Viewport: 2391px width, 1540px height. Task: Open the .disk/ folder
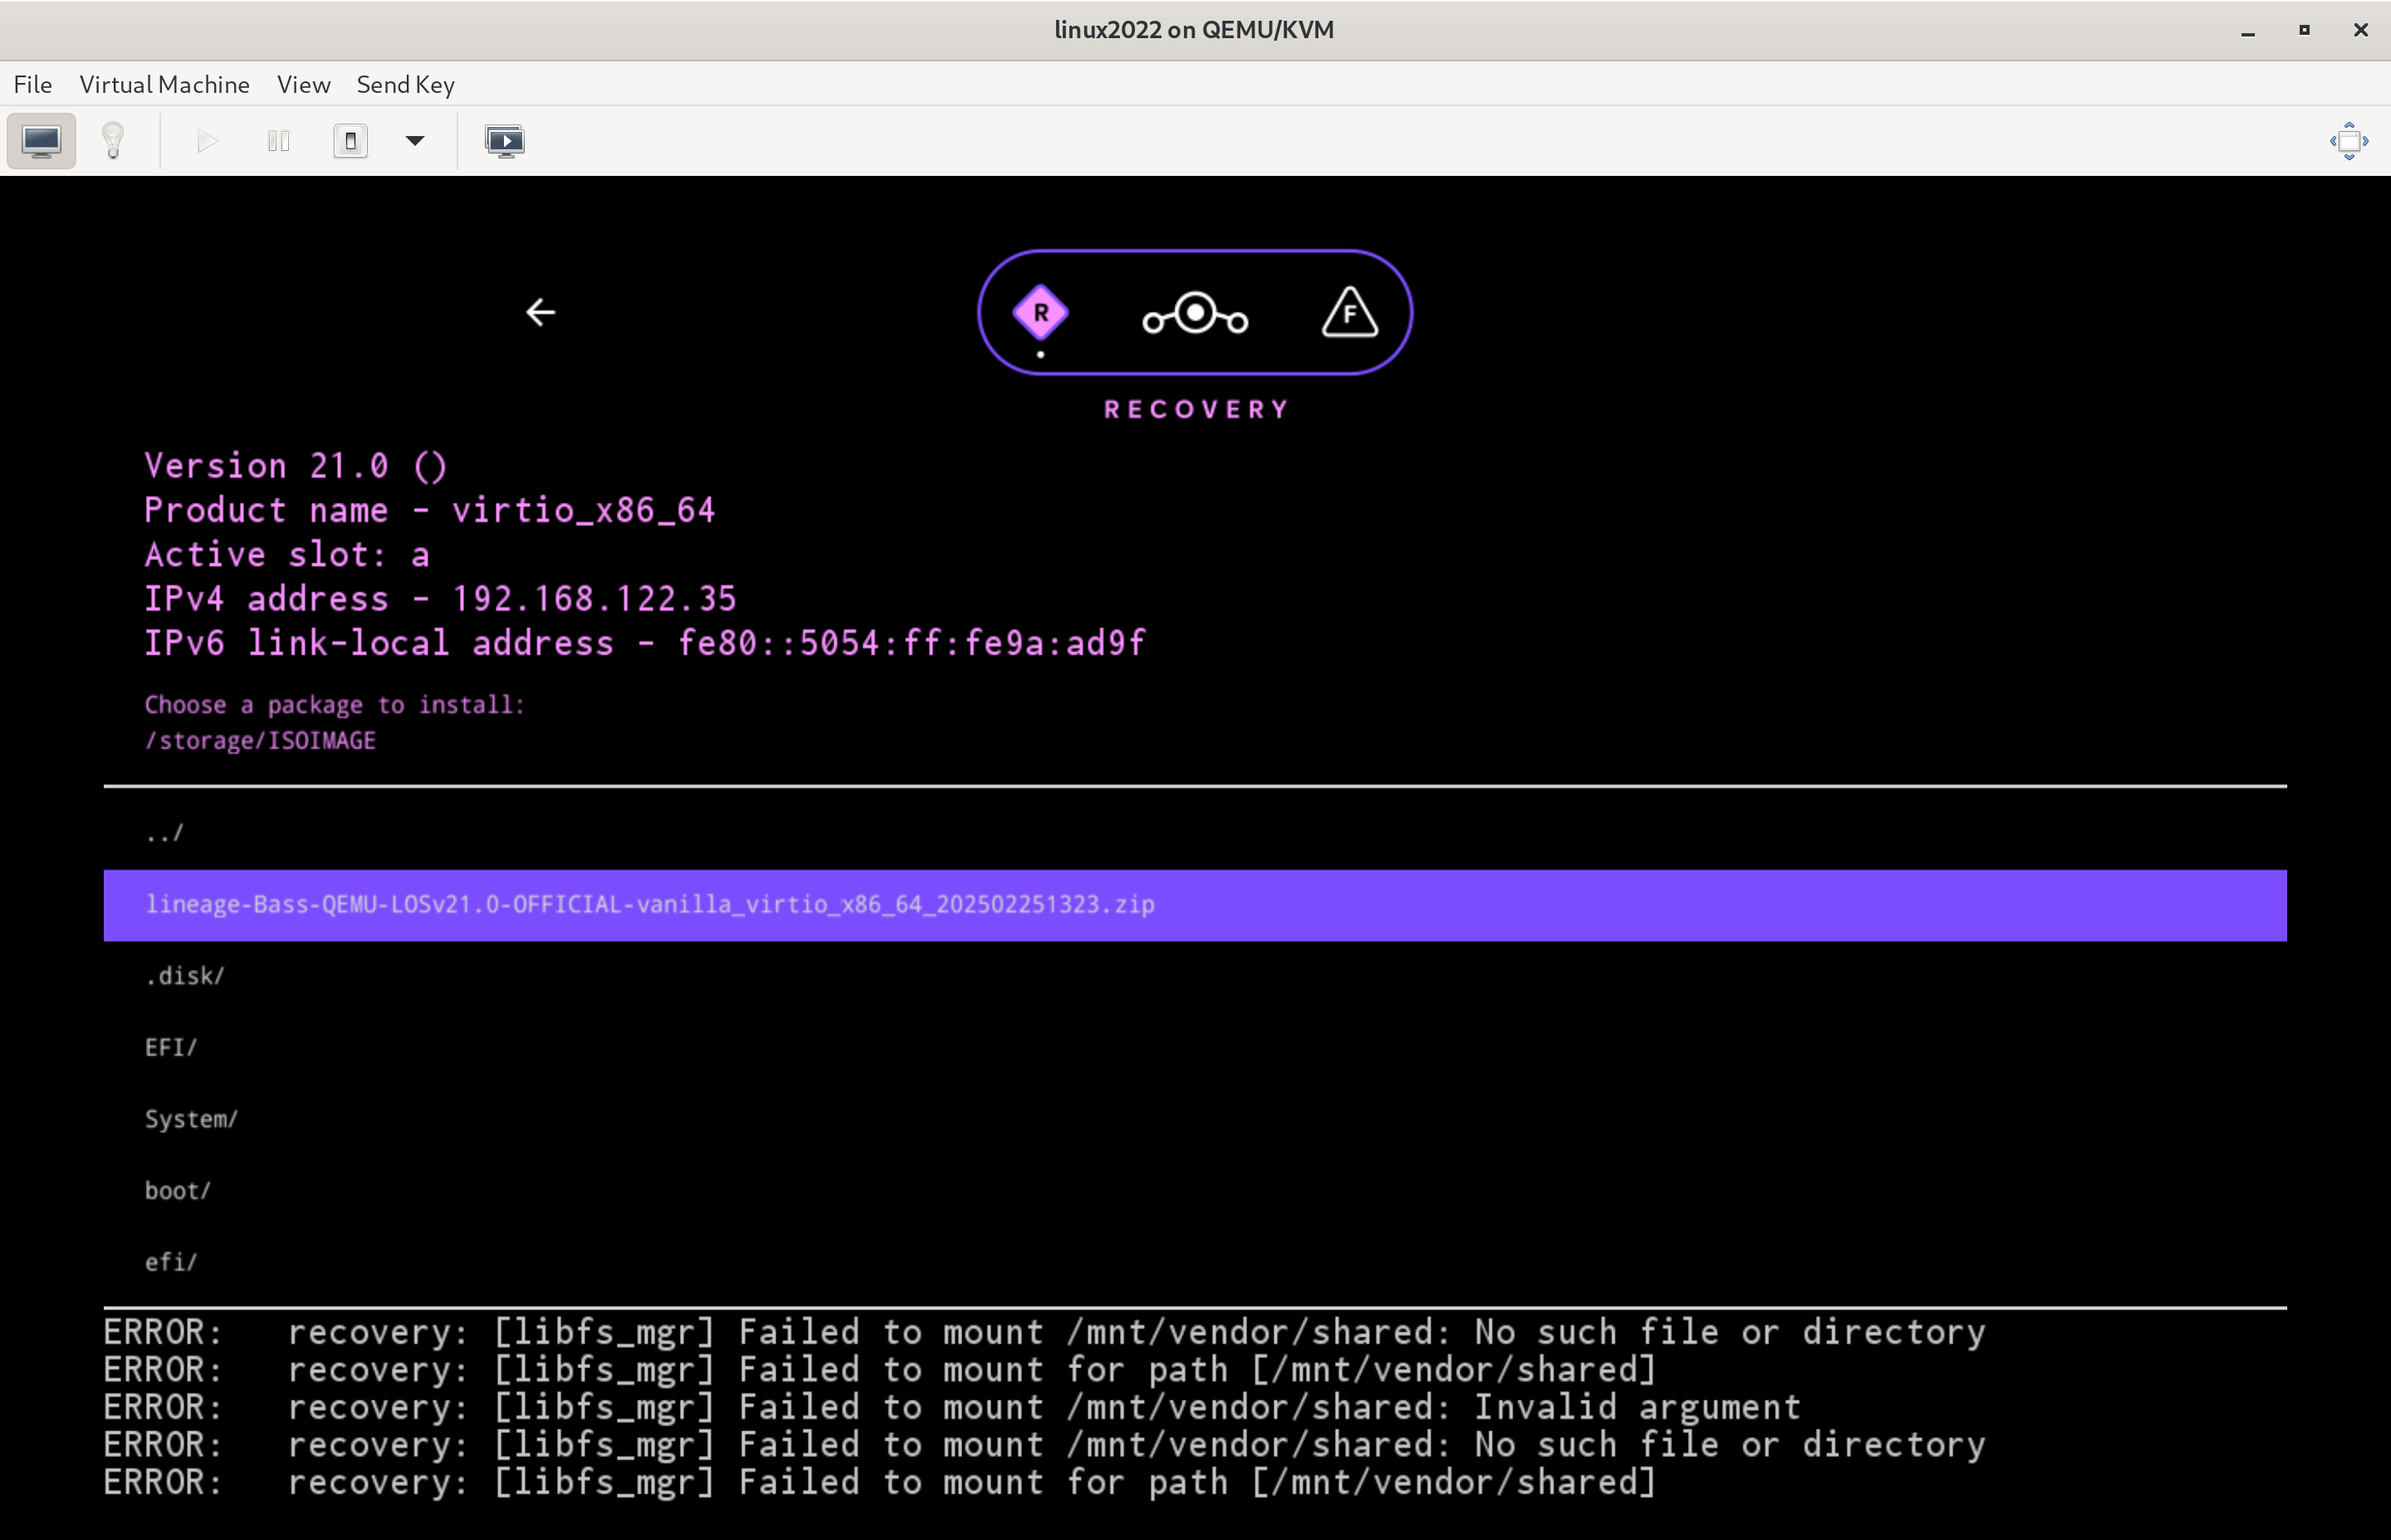[1195, 977]
